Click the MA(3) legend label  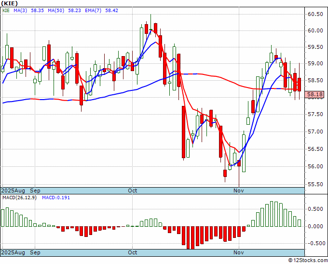tap(20, 11)
